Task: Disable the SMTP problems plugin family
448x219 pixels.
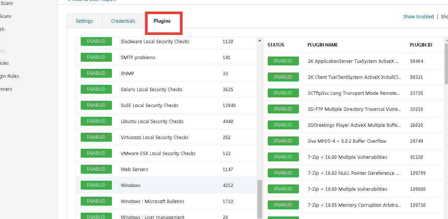Action: (x=96, y=57)
